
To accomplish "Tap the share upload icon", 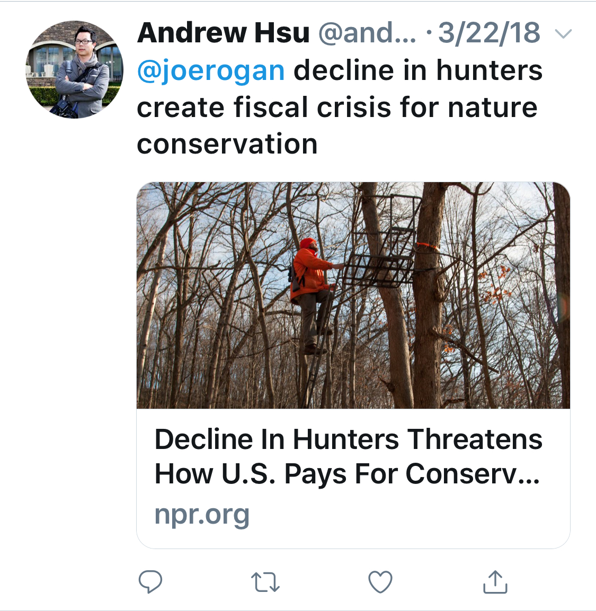I will pyautogui.click(x=495, y=582).
